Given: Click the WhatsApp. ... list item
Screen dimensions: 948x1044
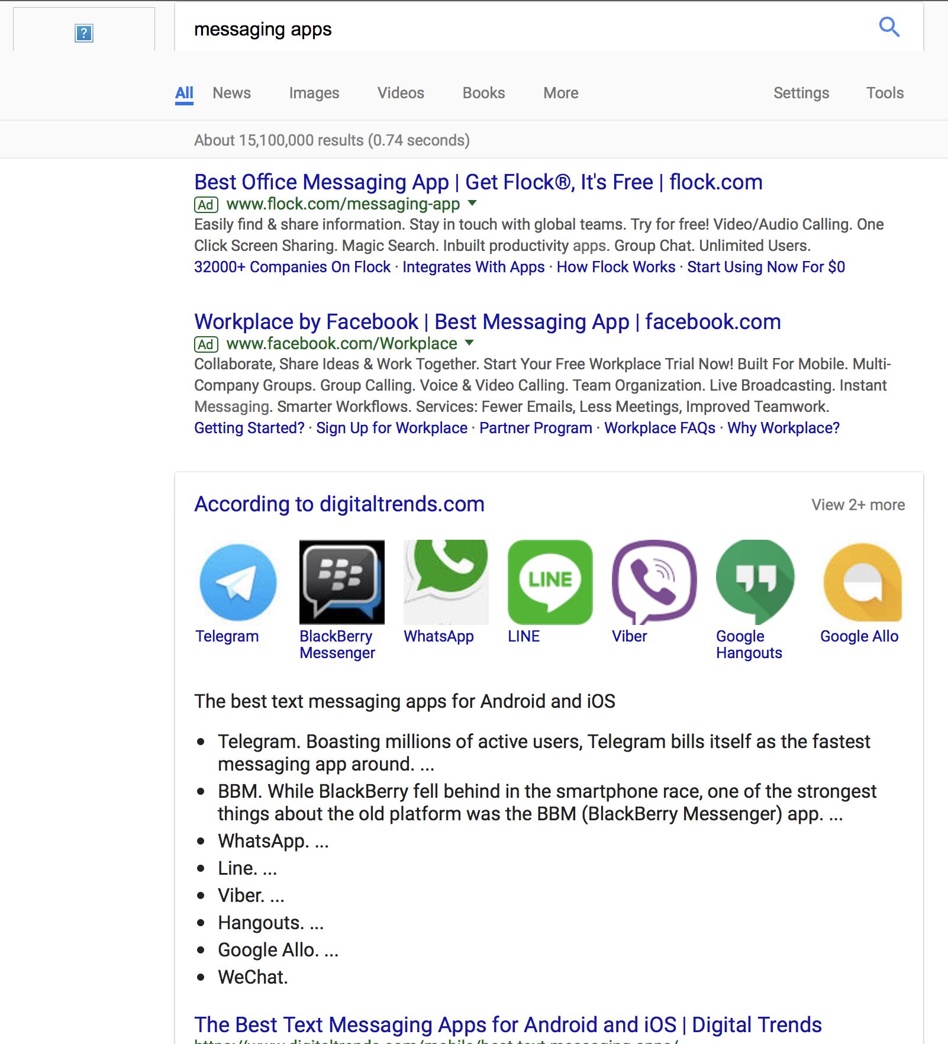Looking at the screenshot, I should click(273, 841).
